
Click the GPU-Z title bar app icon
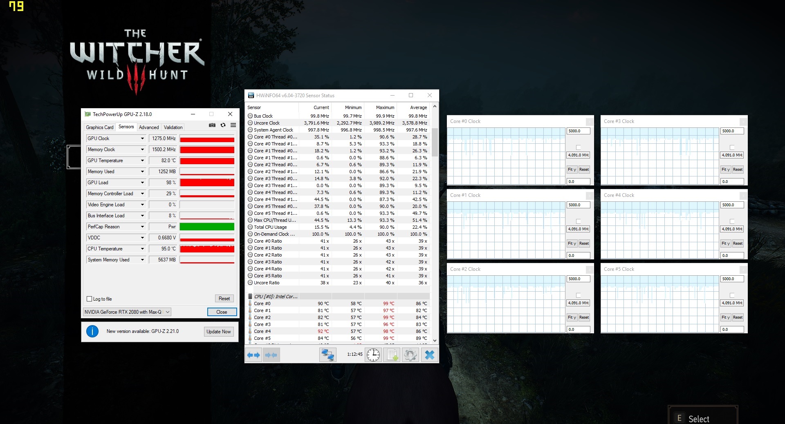87,114
